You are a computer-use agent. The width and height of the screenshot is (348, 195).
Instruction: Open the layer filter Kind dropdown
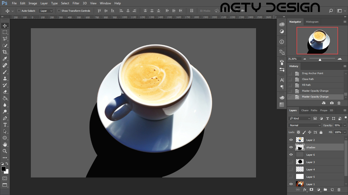300,118
